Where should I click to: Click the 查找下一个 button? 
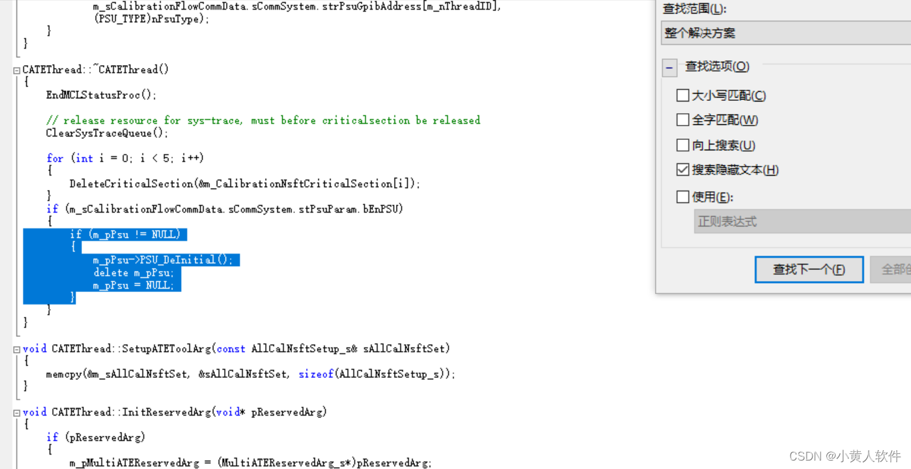(x=809, y=269)
